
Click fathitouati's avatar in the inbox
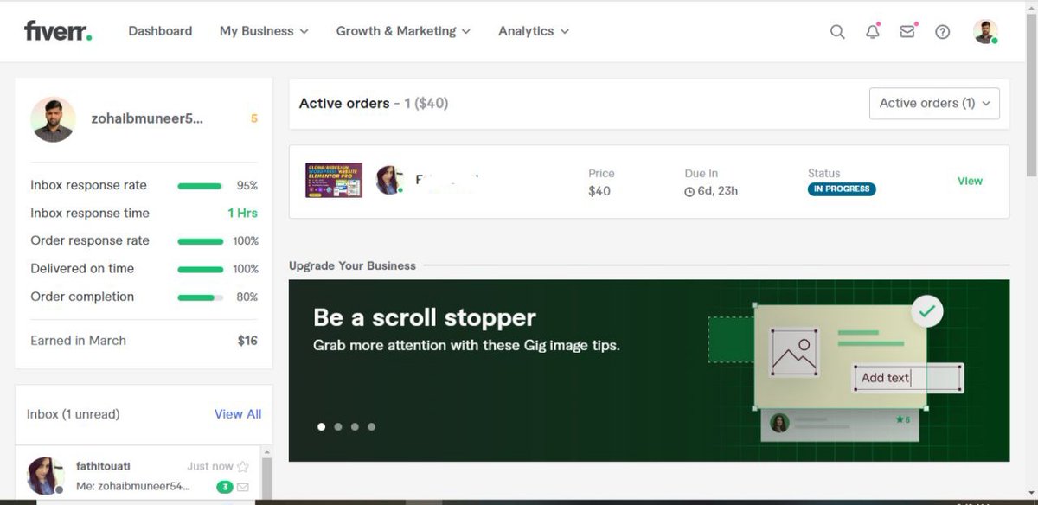[45, 476]
